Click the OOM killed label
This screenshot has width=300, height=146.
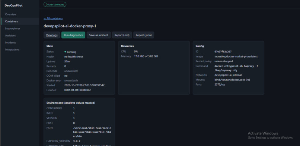coord(53,76)
